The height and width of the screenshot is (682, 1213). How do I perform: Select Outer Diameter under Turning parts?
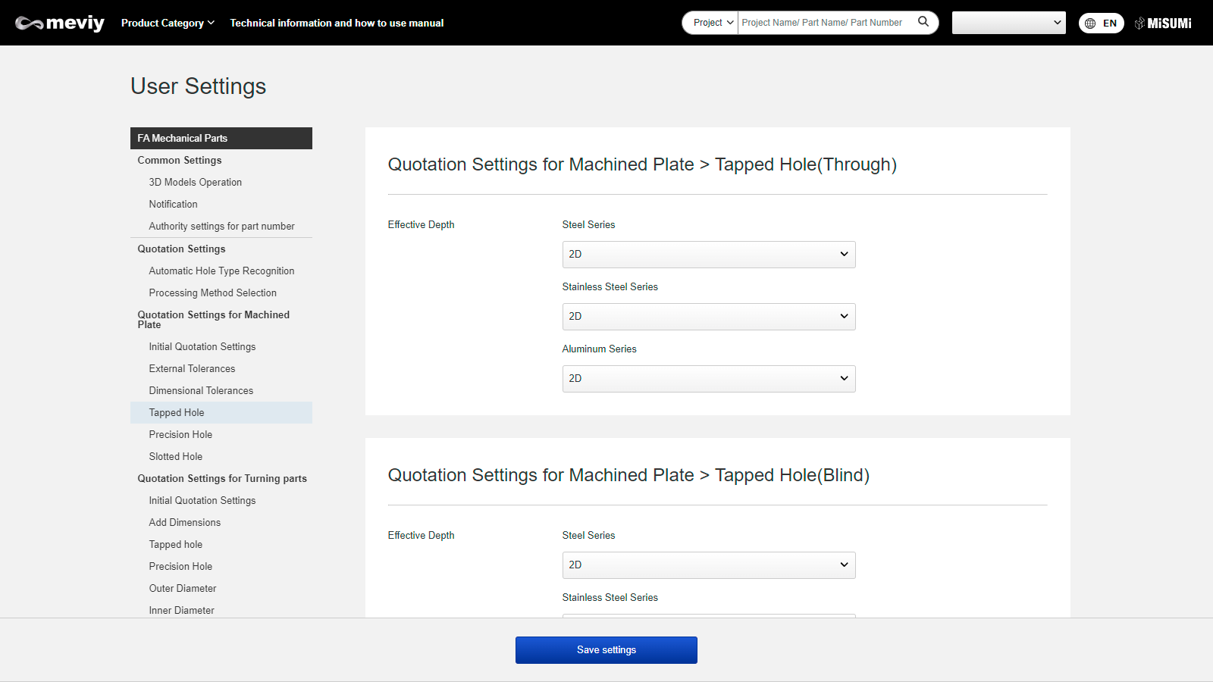(183, 589)
